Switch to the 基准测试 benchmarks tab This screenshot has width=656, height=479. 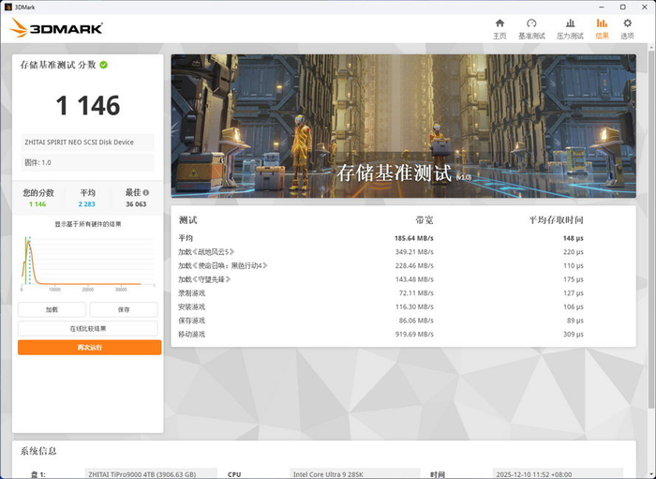pos(531,29)
